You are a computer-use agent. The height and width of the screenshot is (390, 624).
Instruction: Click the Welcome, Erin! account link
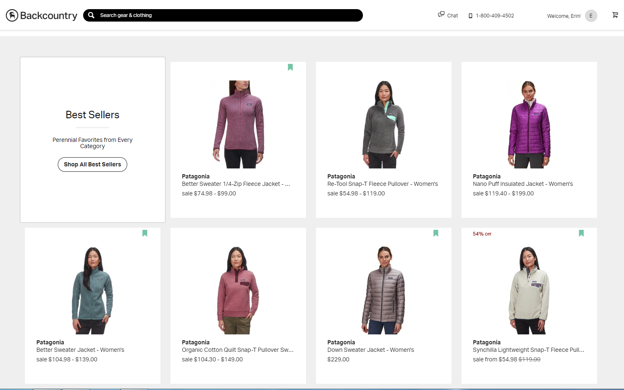pos(564,16)
